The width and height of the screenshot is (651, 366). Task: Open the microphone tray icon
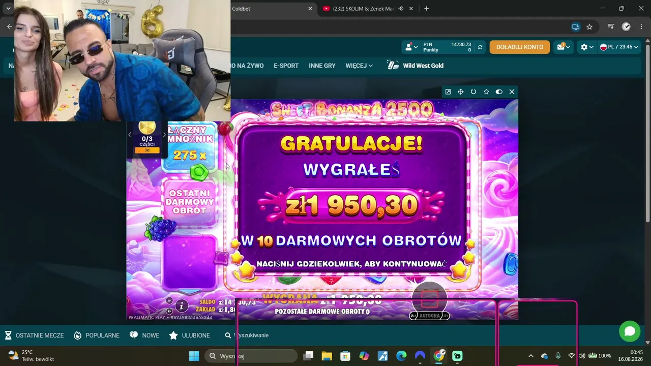[558, 356]
